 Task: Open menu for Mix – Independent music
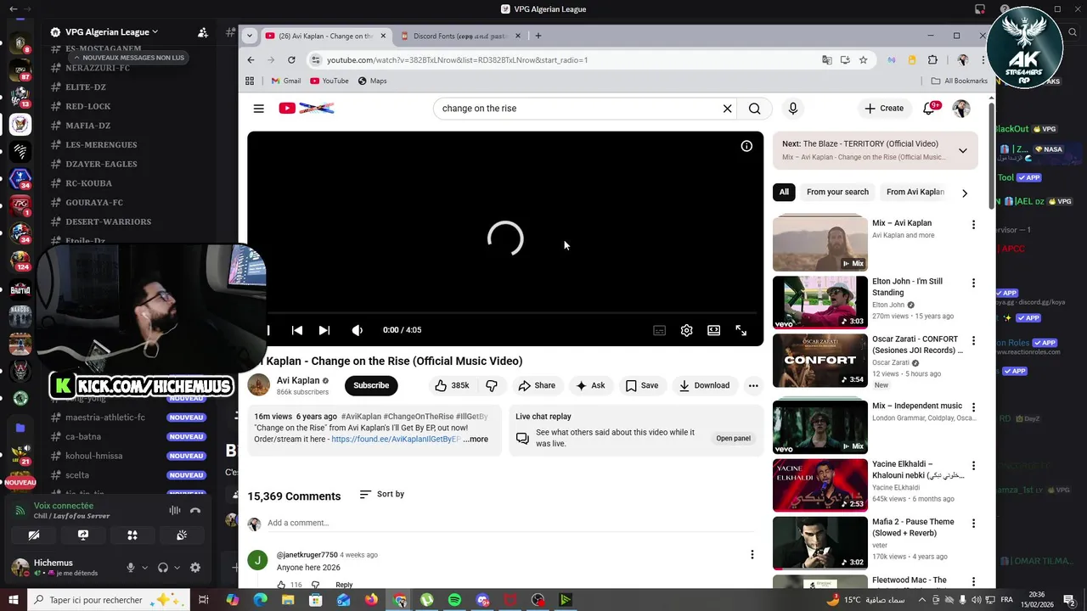click(973, 407)
